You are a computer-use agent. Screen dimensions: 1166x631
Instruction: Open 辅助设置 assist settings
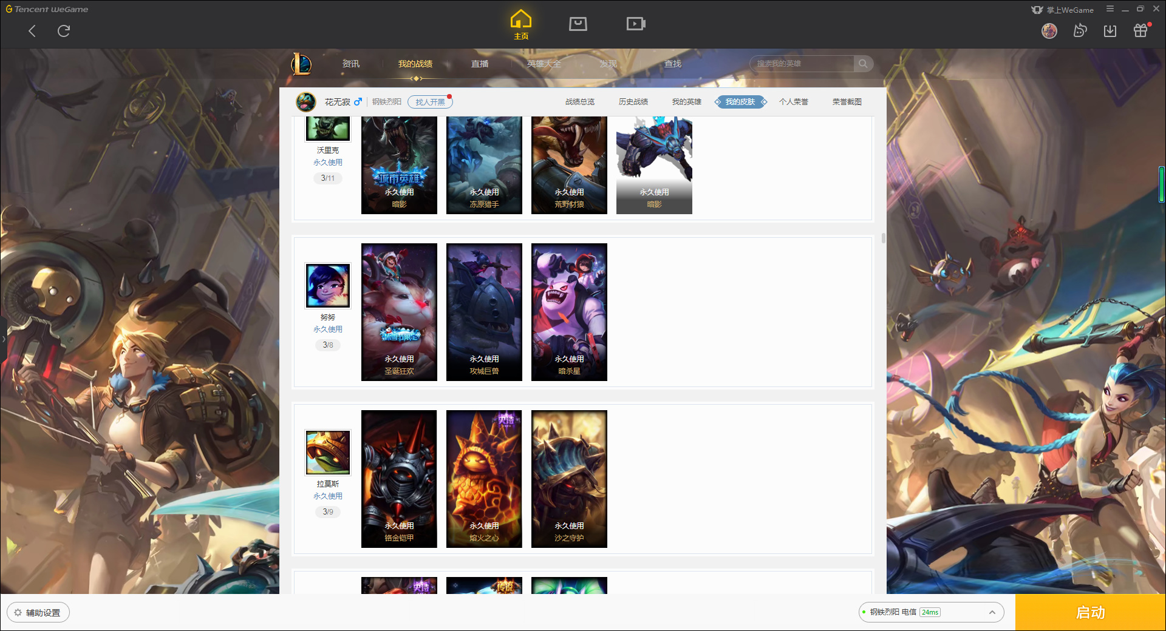pos(38,613)
